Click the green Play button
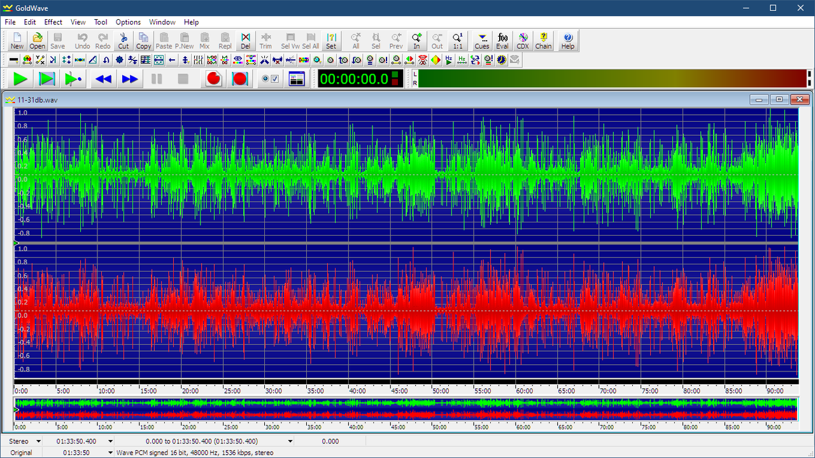The height and width of the screenshot is (458, 815). pos(20,79)
